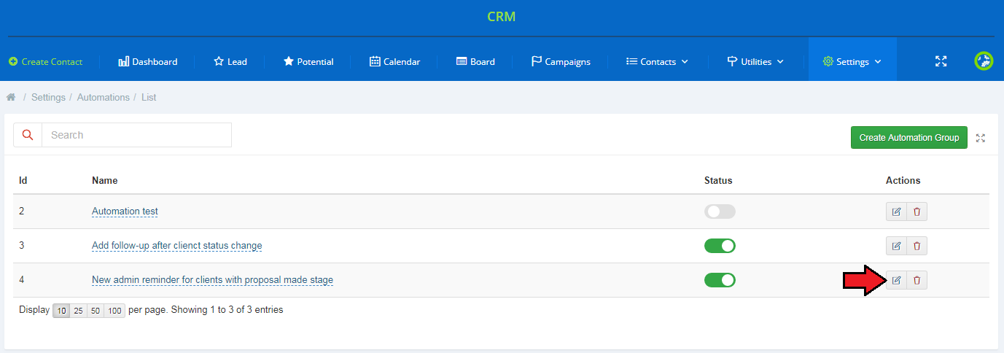Click Settings in the breadcrumb
Image resolution: width=1004 pixels, height=353 pixels.
(x=48, y=97)
